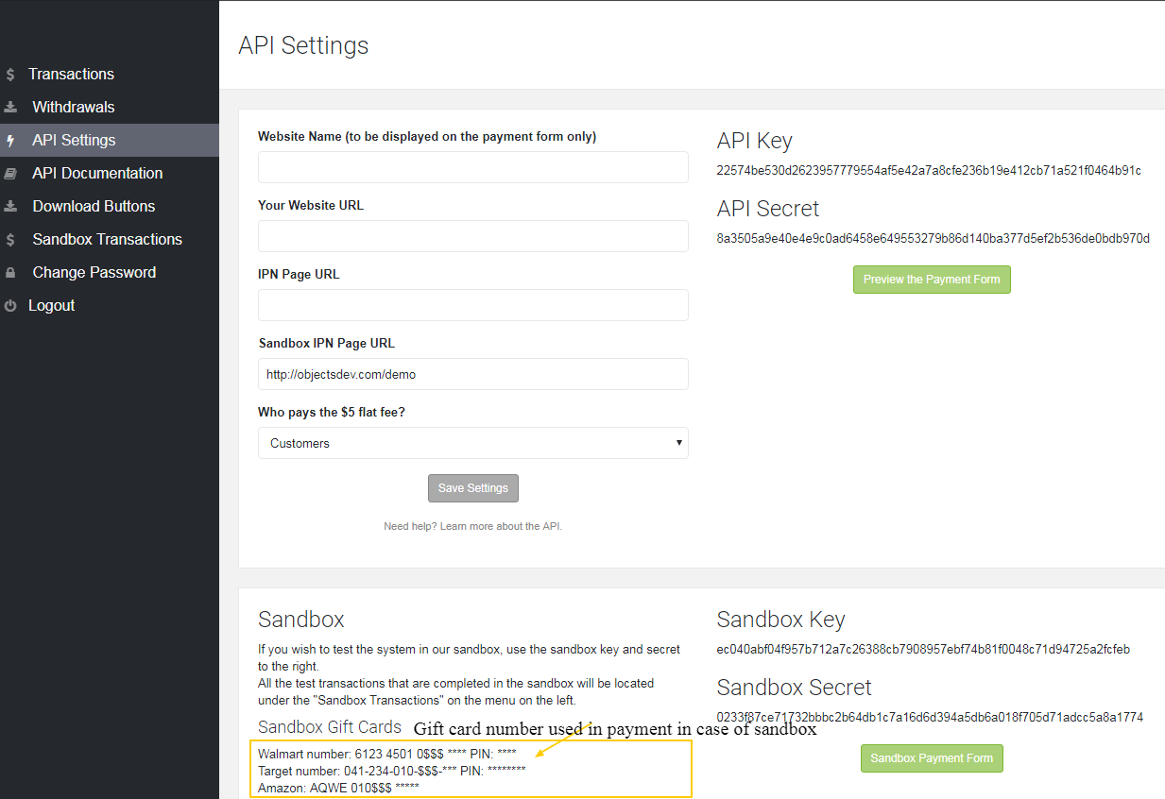This screenshot has width=1165, height=799.
Task: Click the API Key value string
Action: [x=929, y=171]
